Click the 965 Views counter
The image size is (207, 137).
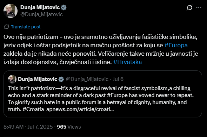69,127
